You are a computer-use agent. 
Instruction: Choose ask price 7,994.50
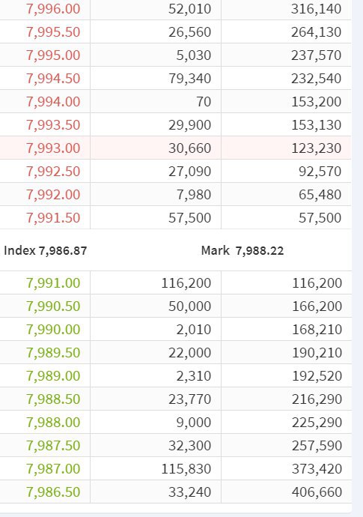point(53,79)
